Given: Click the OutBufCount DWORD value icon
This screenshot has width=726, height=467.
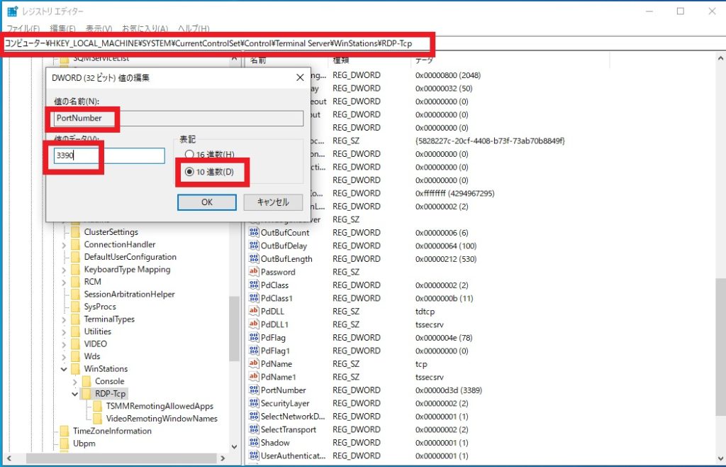Looking at the screenshot, I should (253, 233).
